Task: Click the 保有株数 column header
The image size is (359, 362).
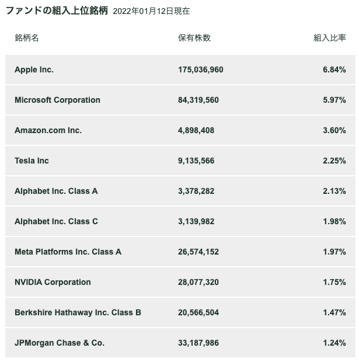Action: click(x=194, y=37)
